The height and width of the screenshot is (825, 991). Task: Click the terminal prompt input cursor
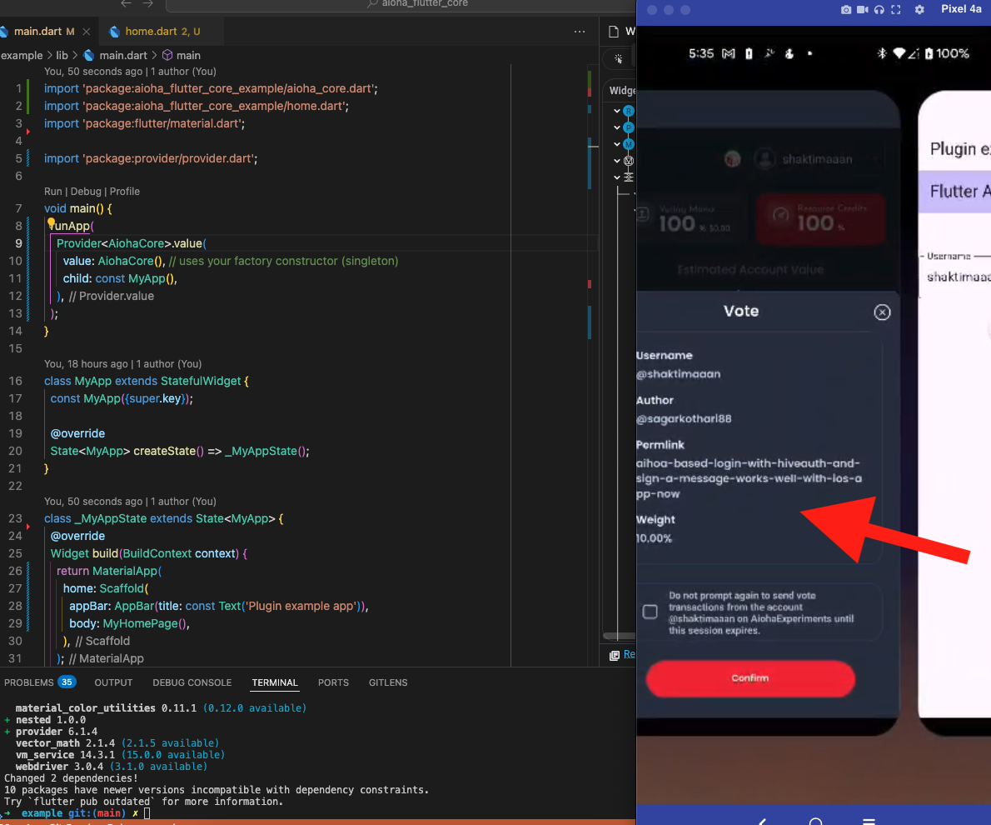coord(147,813)
